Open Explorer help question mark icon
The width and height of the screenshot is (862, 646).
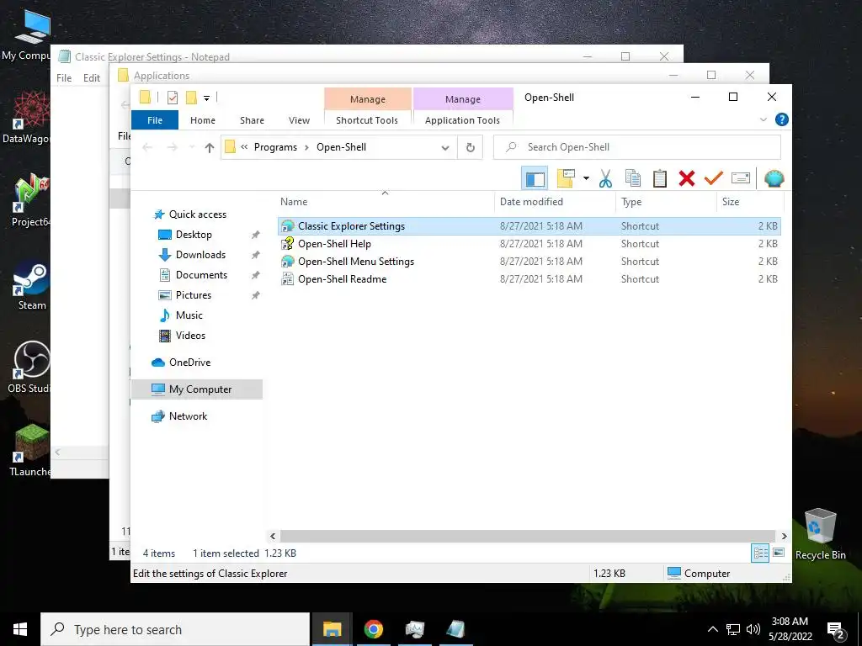coord(781,119)
